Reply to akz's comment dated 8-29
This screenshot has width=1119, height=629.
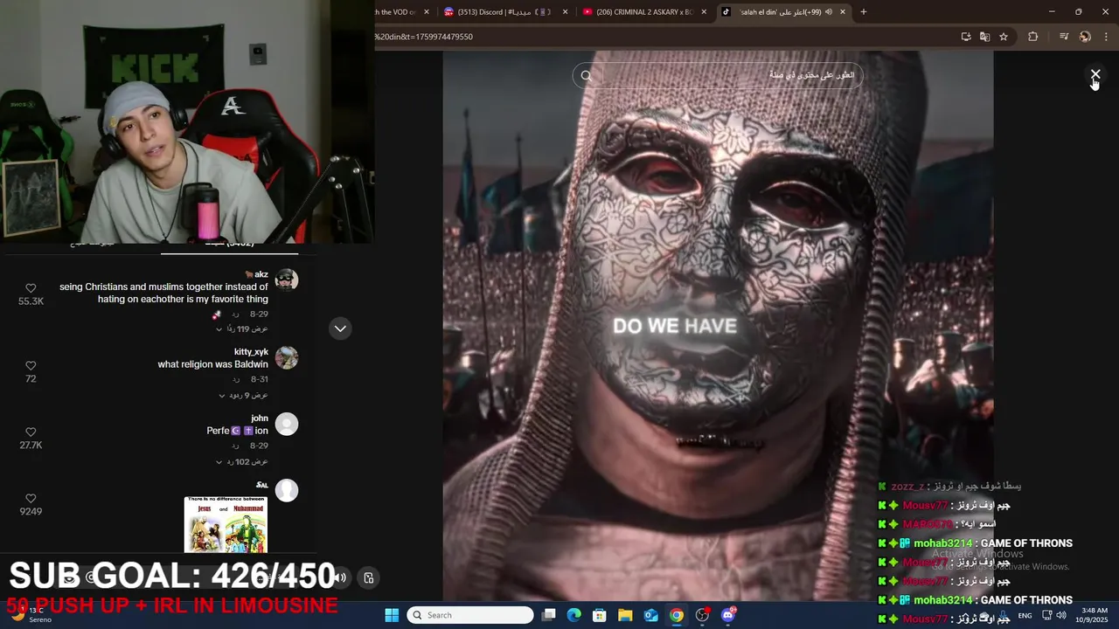pyautogui.click(x=235, y=314)
